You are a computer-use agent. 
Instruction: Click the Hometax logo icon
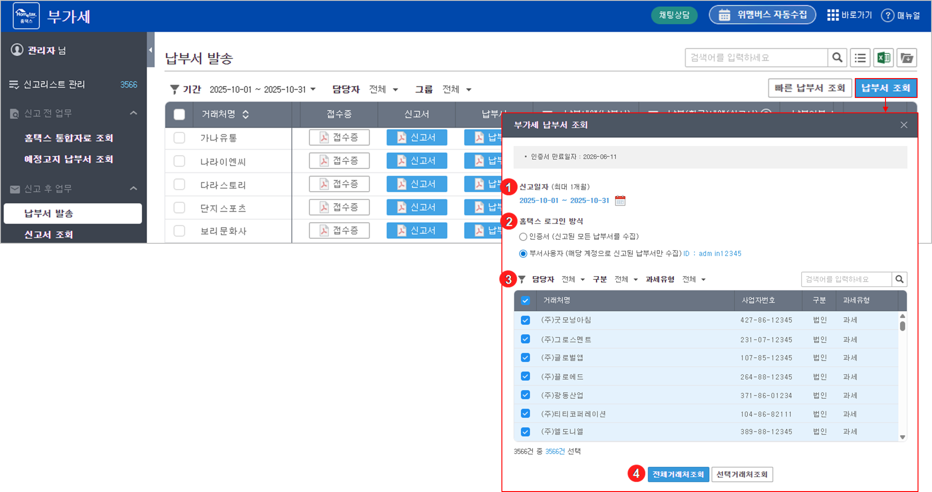pos(26,16)
